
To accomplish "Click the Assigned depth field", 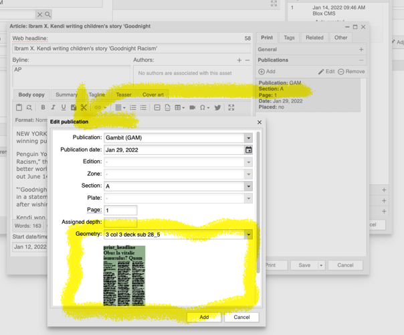I will point(120,222).
